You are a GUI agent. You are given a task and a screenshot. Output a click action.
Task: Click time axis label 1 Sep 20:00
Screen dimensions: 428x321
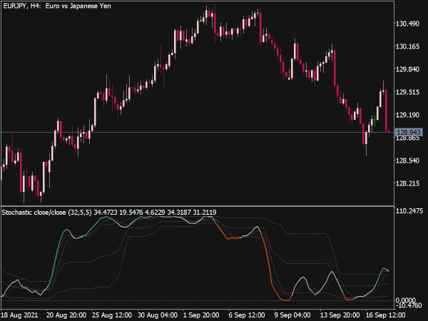pos(201,315)
